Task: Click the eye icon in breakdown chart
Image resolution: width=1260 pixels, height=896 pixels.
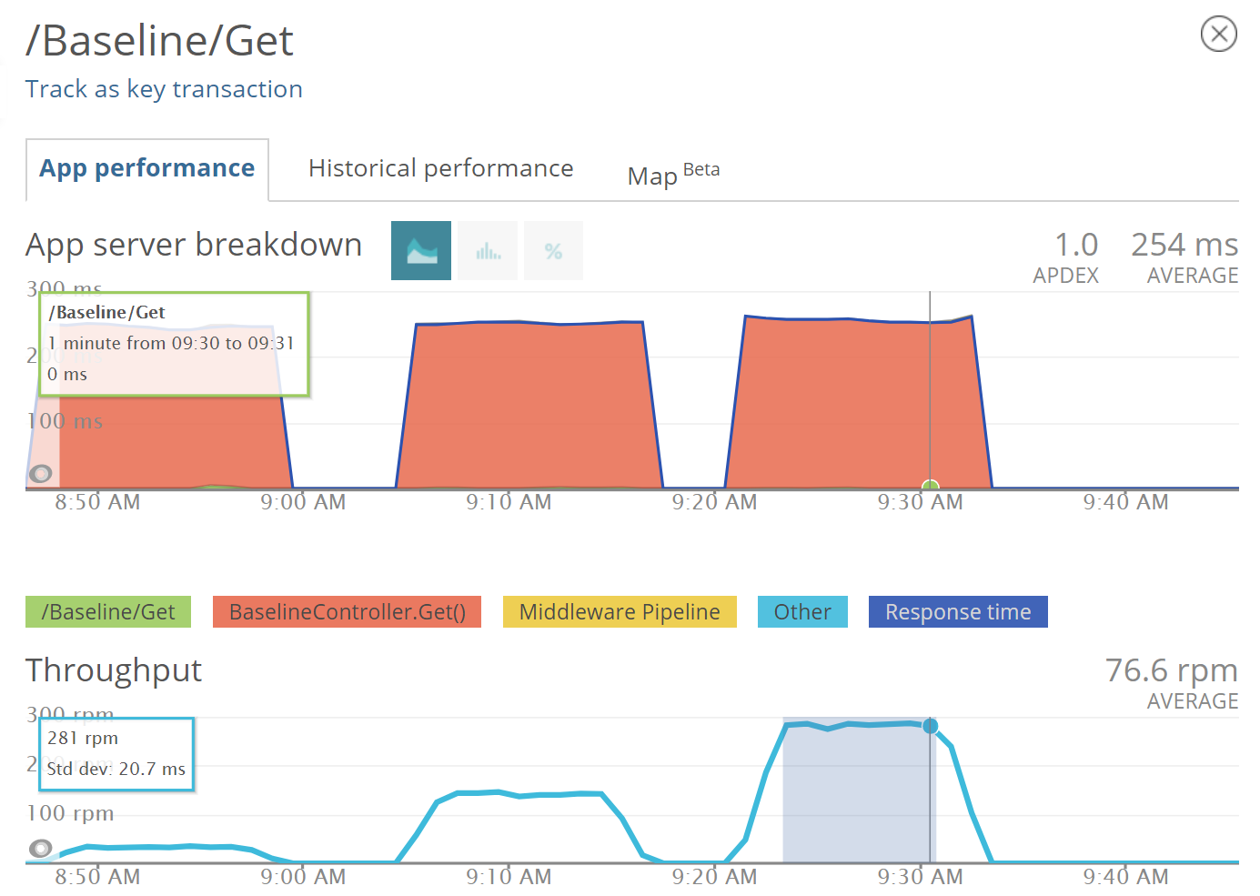Action: click(x=41, y=473)
